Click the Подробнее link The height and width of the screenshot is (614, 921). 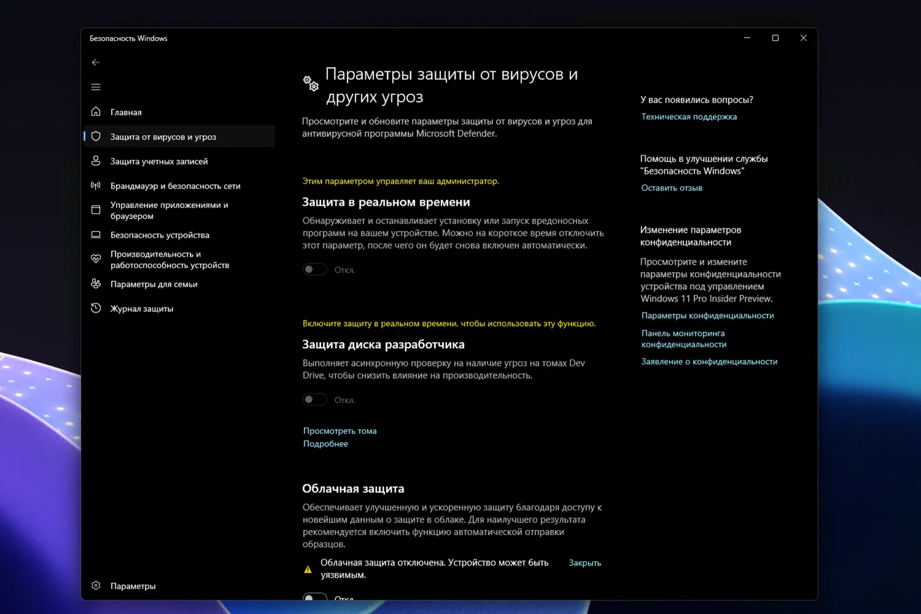point(325,444)
